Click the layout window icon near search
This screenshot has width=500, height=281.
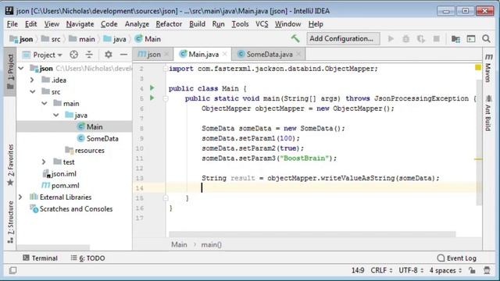point(471,39)
